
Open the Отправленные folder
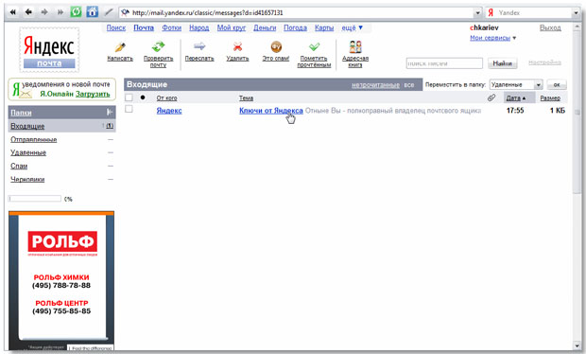coord(34,139)
